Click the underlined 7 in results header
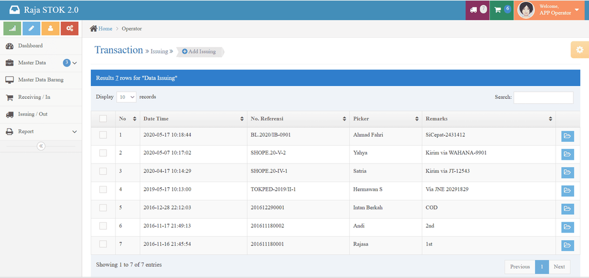 (x=117, y=78)
